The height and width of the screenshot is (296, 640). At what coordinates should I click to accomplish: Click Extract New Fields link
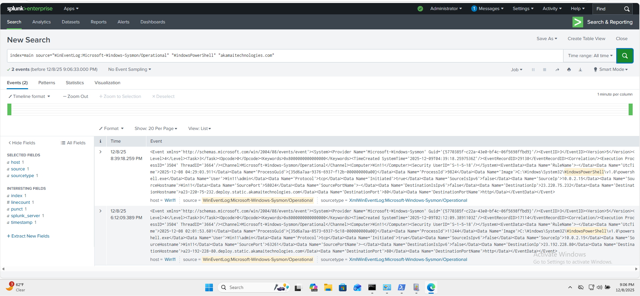point(28,236)
